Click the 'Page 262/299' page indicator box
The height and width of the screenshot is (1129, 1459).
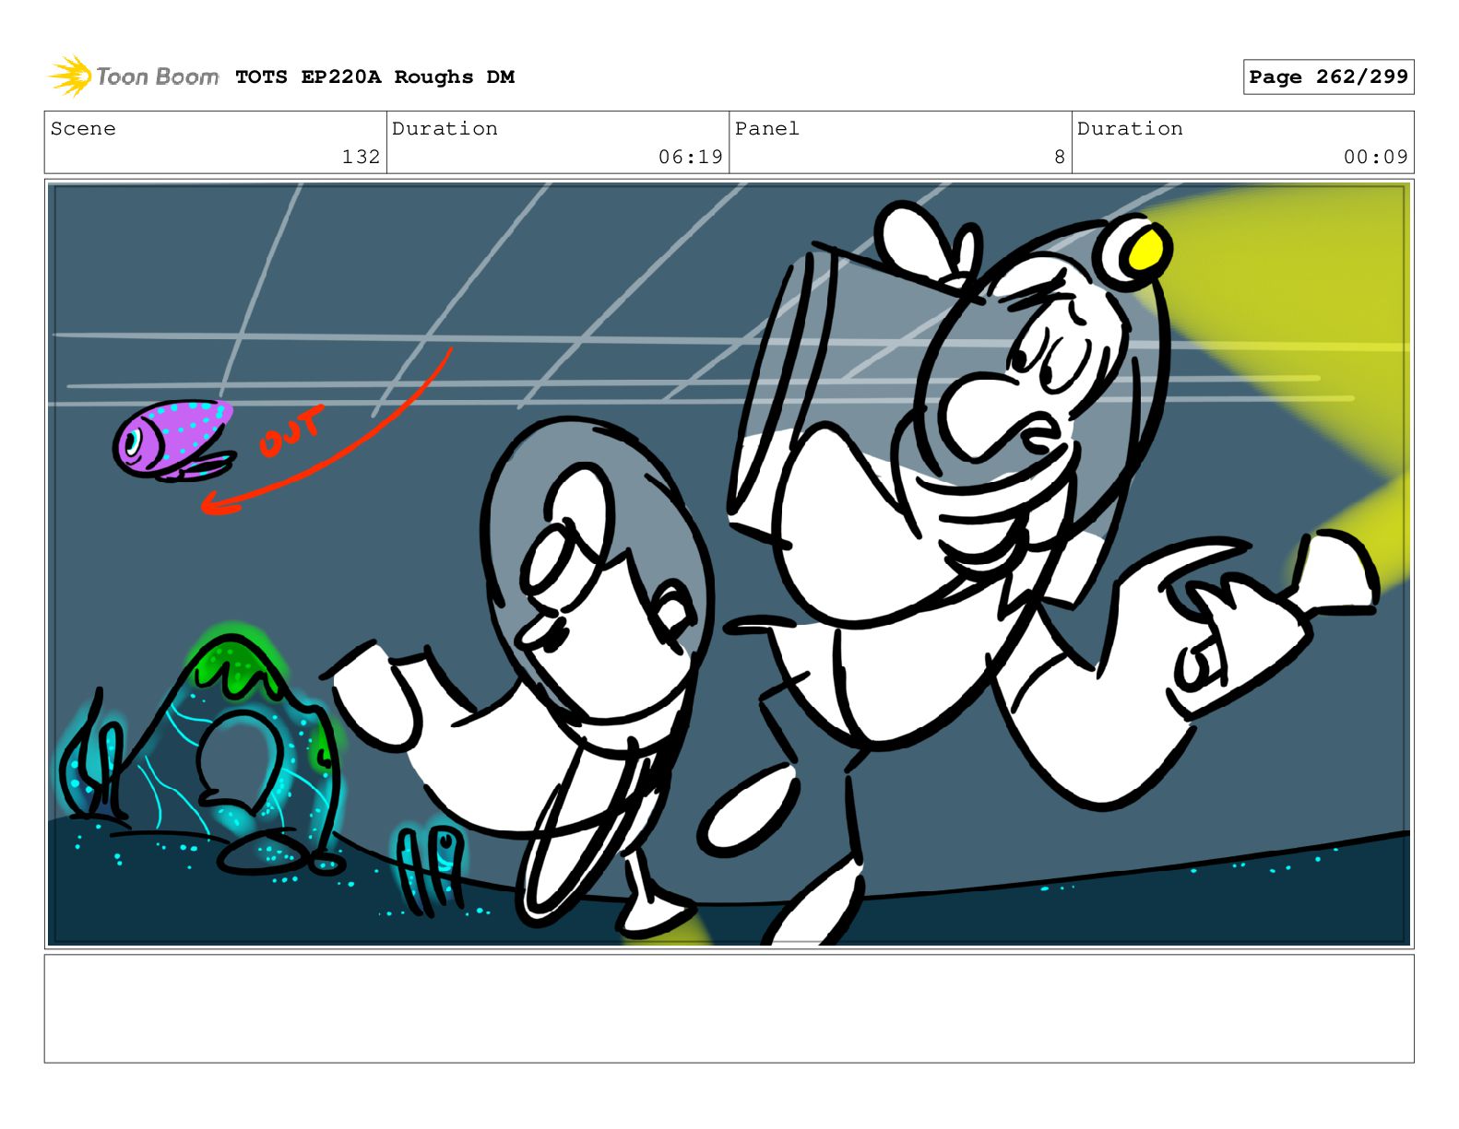pos(1328,77)
